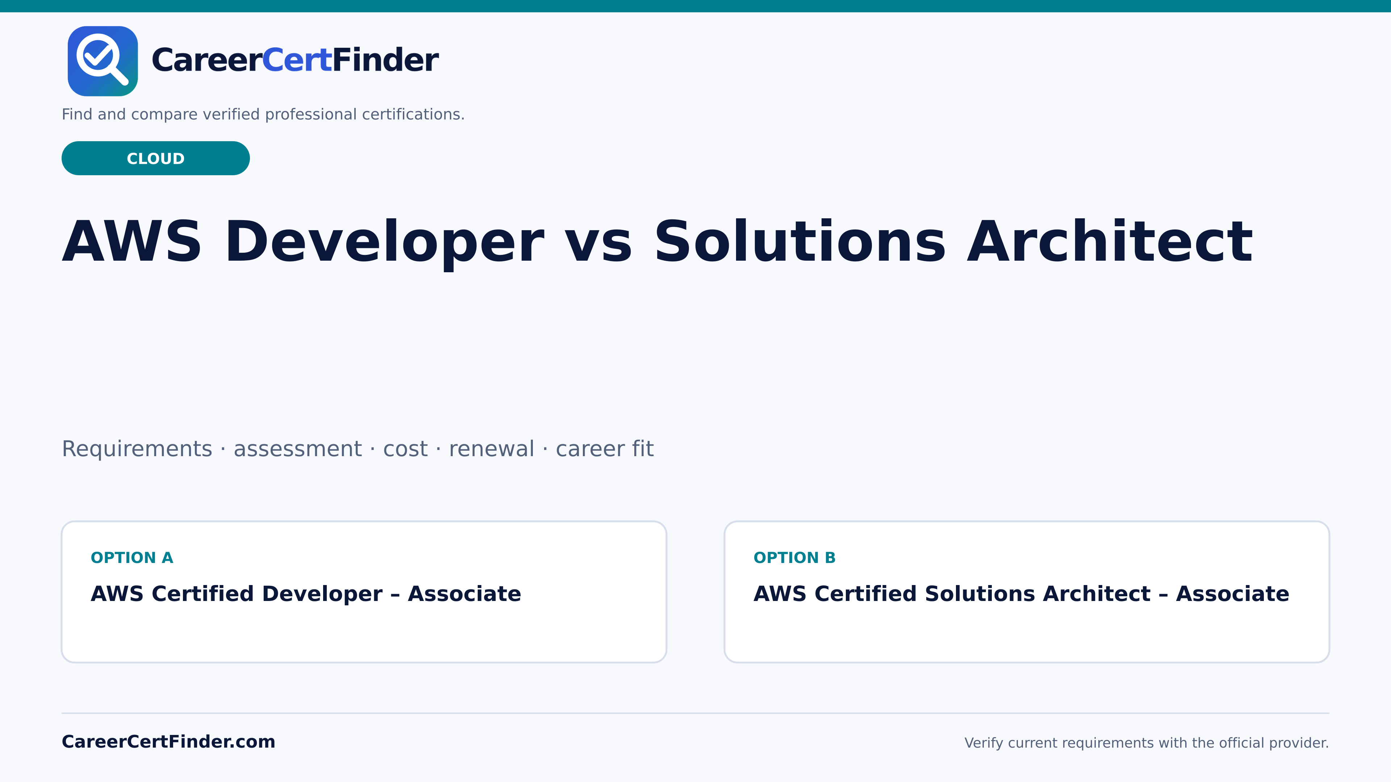This screenshot has width=1391, height=782.
Task: Select the CLOUD category badge
Action: click(155, 158)
